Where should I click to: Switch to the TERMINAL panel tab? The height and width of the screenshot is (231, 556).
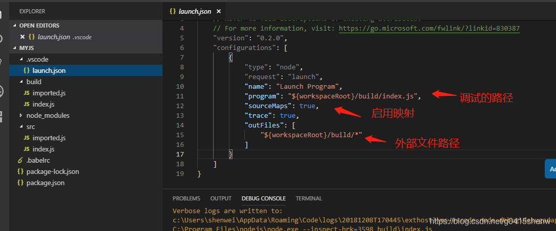(x=309, y=198)
